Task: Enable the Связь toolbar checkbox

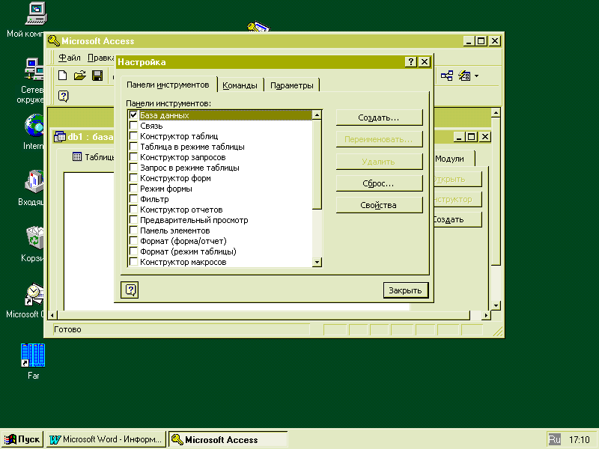Action: (134, 126)
